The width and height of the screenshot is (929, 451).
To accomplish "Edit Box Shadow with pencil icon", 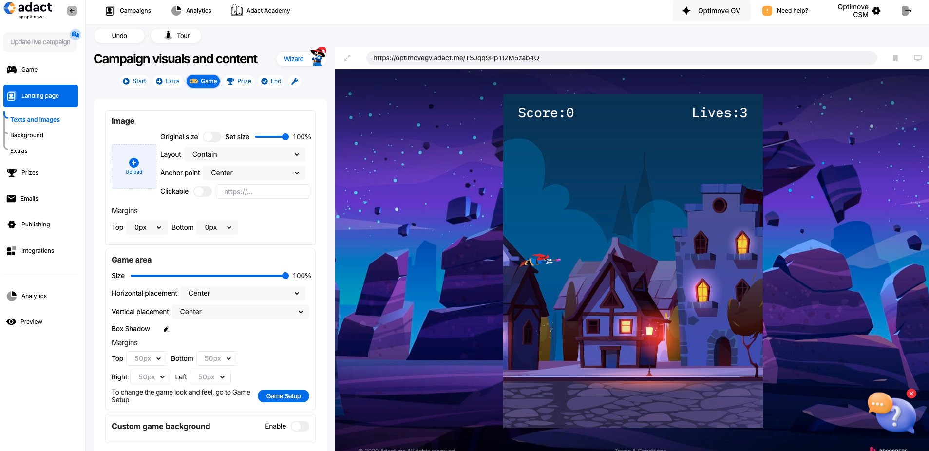I will pos(166,329).
